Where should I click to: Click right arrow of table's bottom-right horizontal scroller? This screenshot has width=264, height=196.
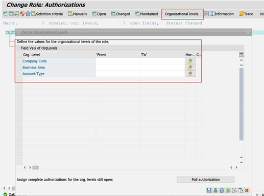236,167
